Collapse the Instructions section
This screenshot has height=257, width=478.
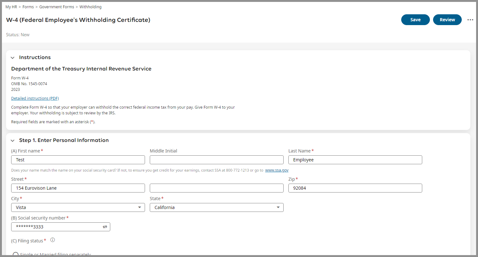tap(12, 58)
